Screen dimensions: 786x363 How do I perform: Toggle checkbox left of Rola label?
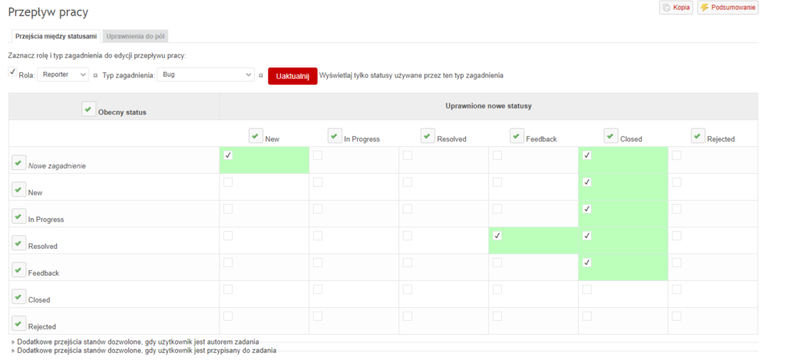click(12, 71)
